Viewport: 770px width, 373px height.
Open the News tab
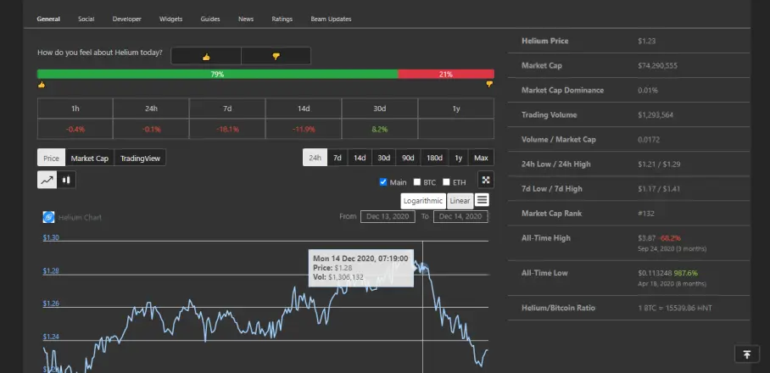[246, 19]
